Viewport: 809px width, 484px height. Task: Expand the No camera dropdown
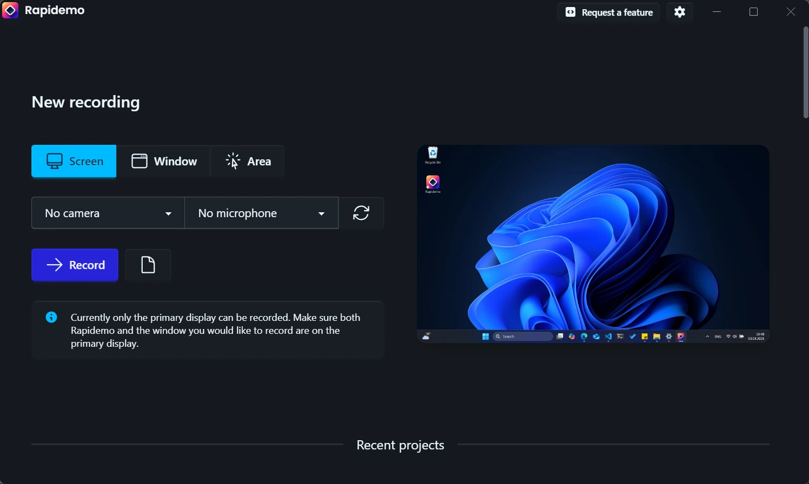click(108, 213)
